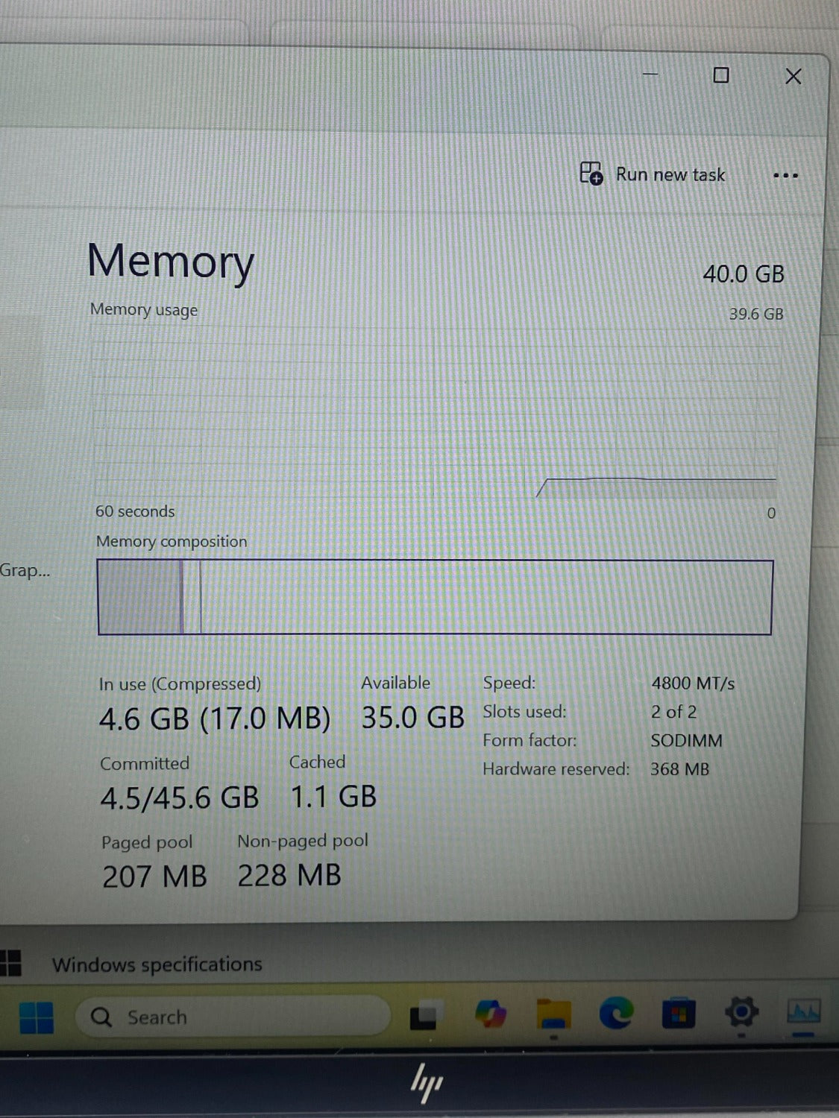Click the magnifier icon in the search bar
Screen dimensions: 839x1118
pyautogui.click(x=101, y=1016)
